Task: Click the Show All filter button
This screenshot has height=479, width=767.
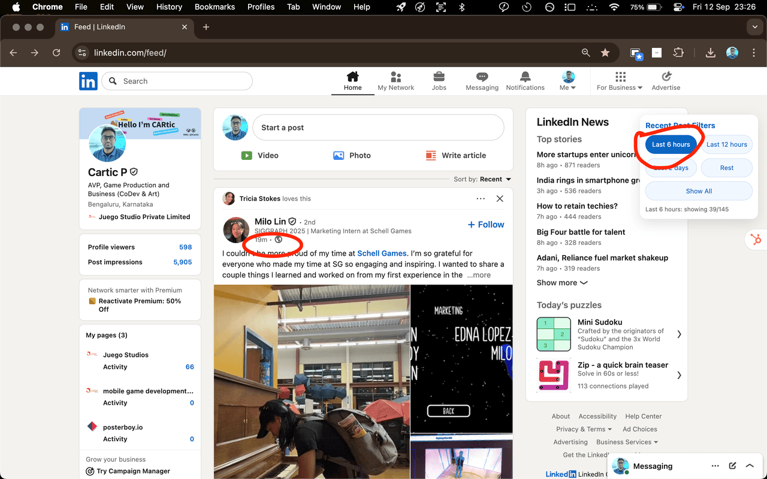Action: (699, 191)
